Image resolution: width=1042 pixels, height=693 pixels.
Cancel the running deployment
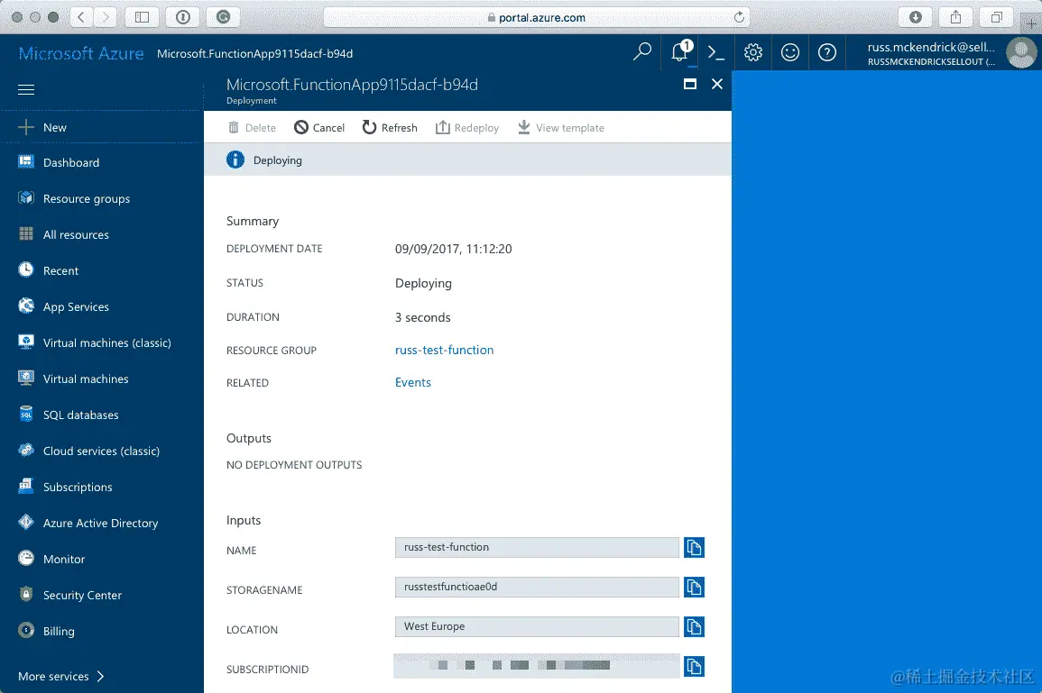pyautogui.click(x=319, y=127)
